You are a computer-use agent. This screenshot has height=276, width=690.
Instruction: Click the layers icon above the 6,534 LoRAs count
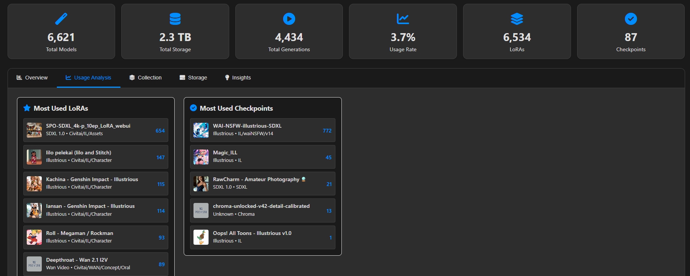coord(517,18)
